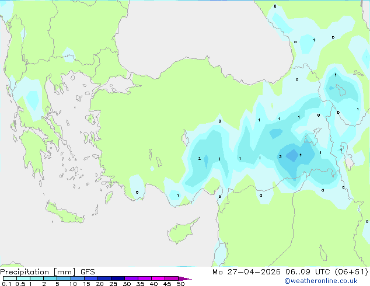Click the '0.1' legend scale label

click(x=6, y=284)
